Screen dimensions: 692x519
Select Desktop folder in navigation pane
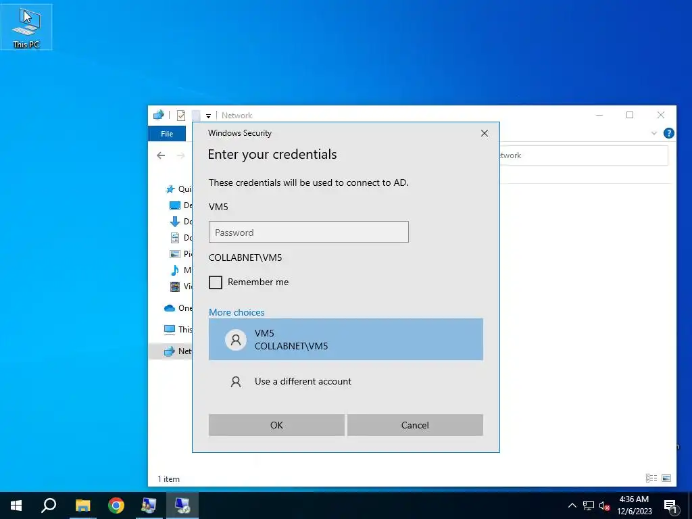[181, 205]
